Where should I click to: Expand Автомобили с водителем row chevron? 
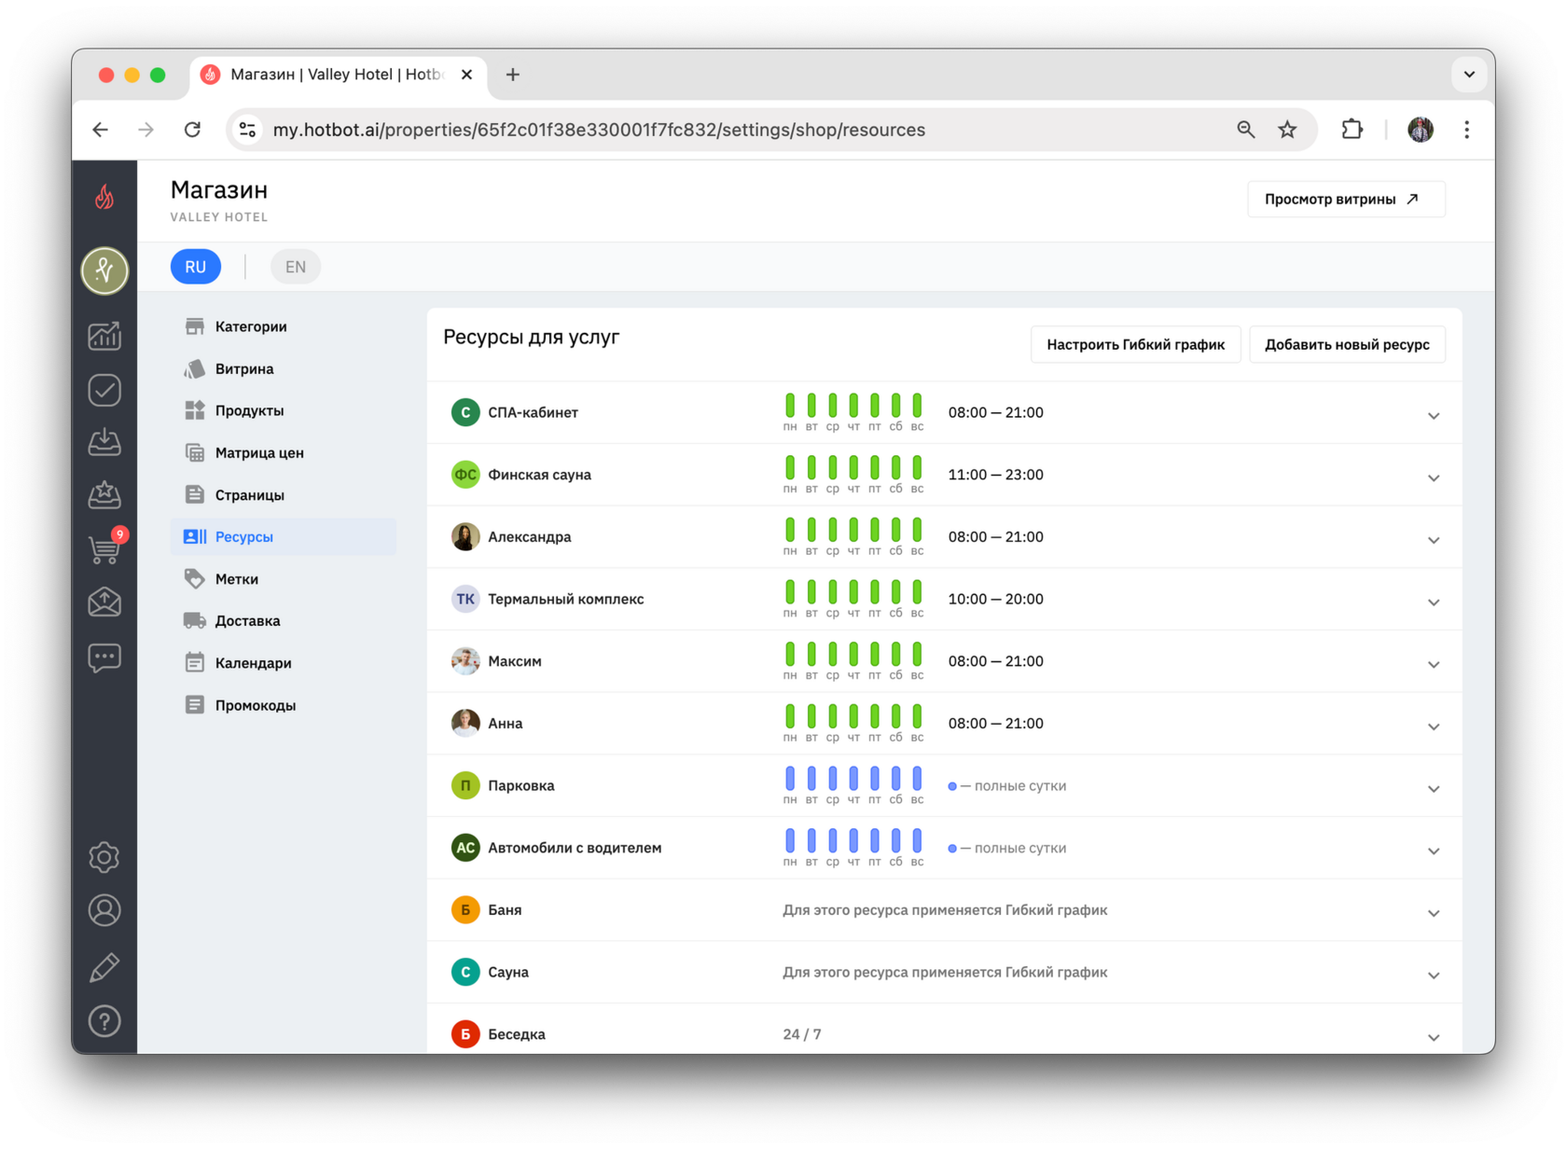pos(1434,851)
